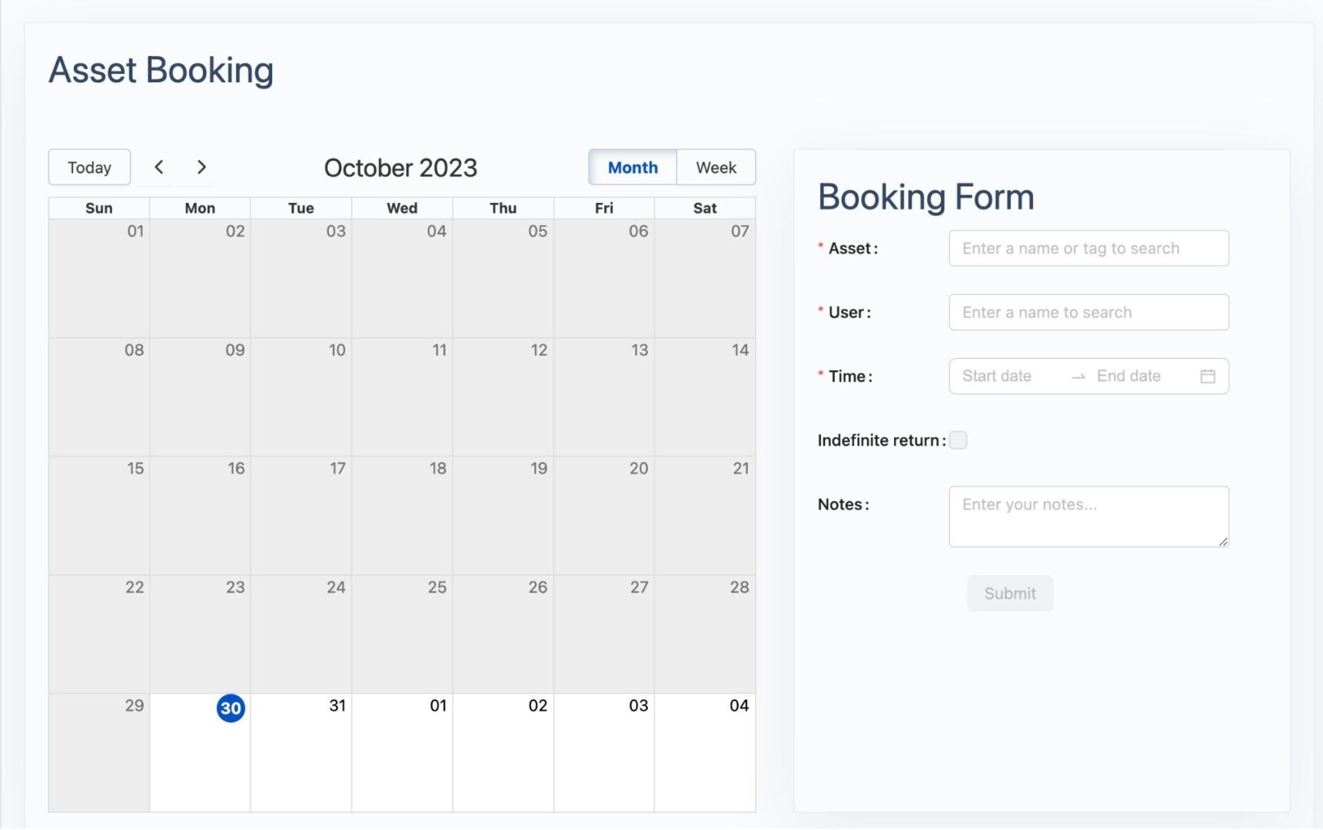Viewport: 1323px width, 830px height.
Task: Focus the Notes text area
Action: (1089, 516)
